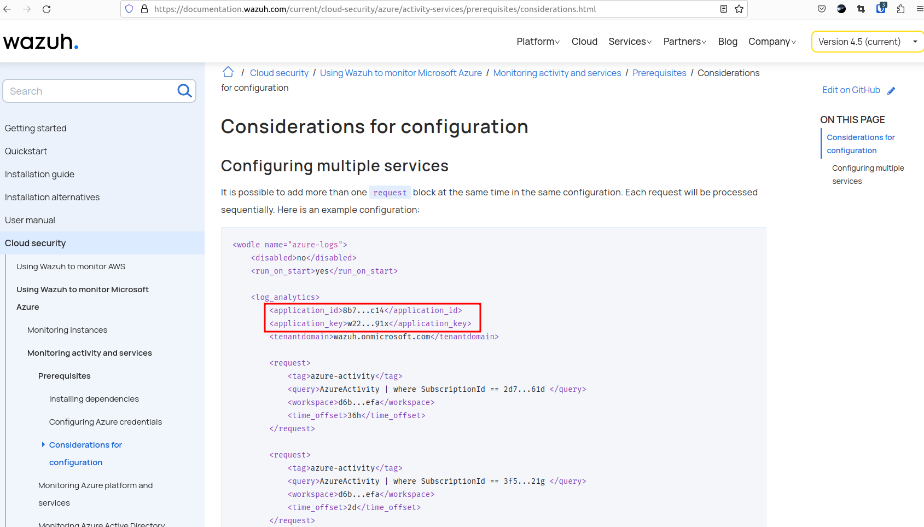Screen dimensions: 924x527
Task: Click the shield tracking protection icon
Action: click(x=129, y=9)
